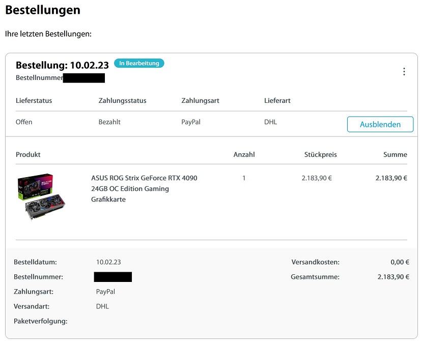Open the three-dot order options menu
422x341 pixels.
(404, 72)
